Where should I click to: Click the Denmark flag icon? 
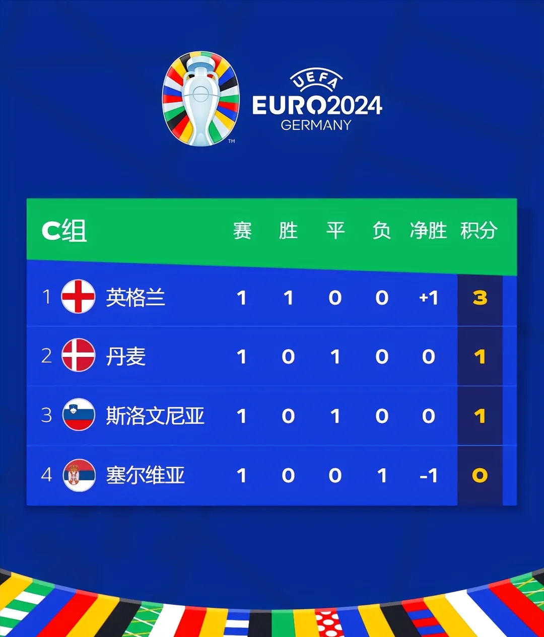78,355
